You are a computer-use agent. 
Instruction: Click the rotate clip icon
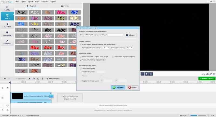(x=38, y=78)
